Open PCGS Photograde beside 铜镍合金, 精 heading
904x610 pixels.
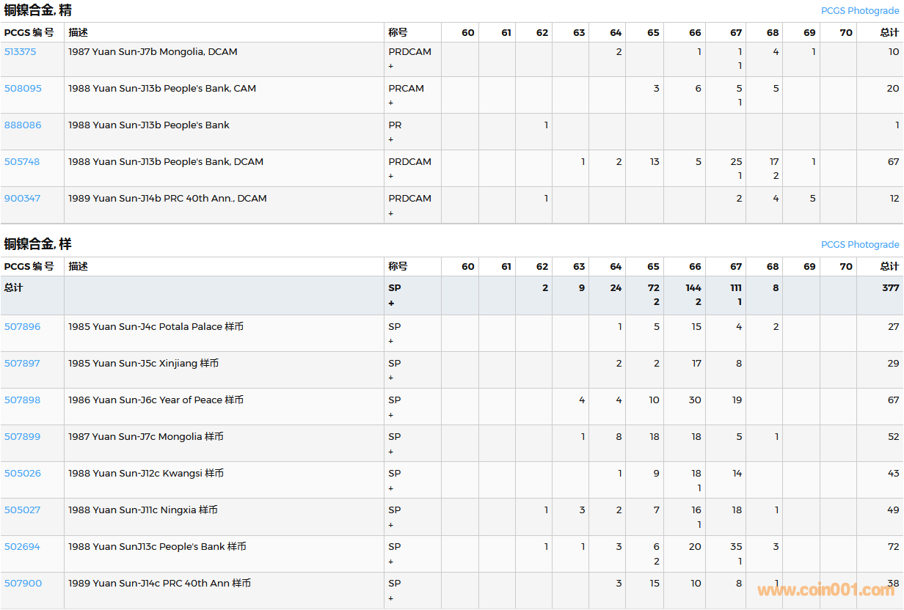point(859,11)
